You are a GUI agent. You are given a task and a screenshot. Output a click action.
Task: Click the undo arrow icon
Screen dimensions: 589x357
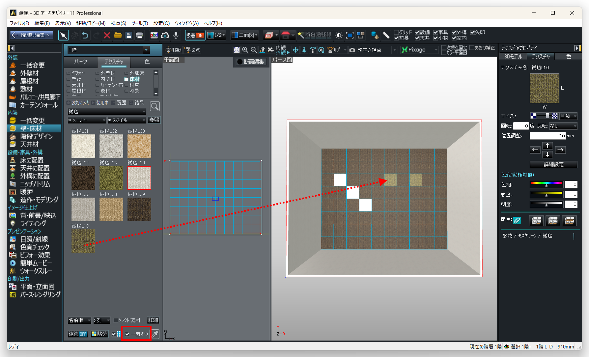pos(85,35)
